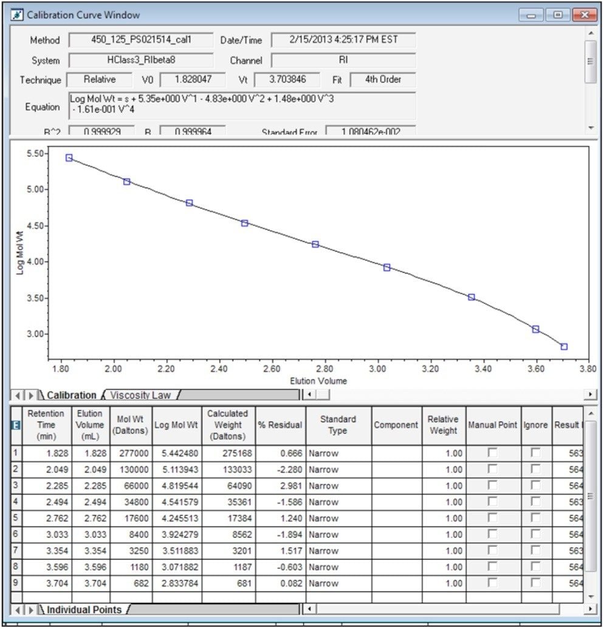
Task: Click the % Residual column header
Action: (x=280, y=425)
